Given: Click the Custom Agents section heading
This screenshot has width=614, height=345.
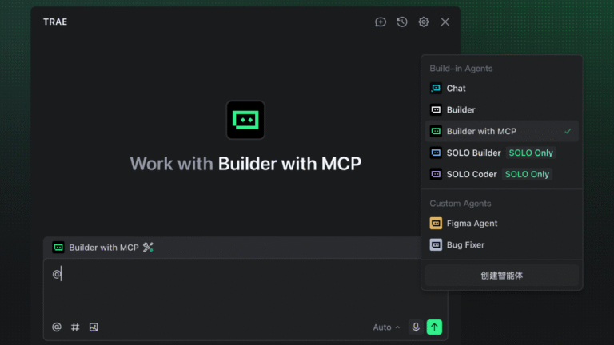Looking at the screenshot, I should coord(460,204).
